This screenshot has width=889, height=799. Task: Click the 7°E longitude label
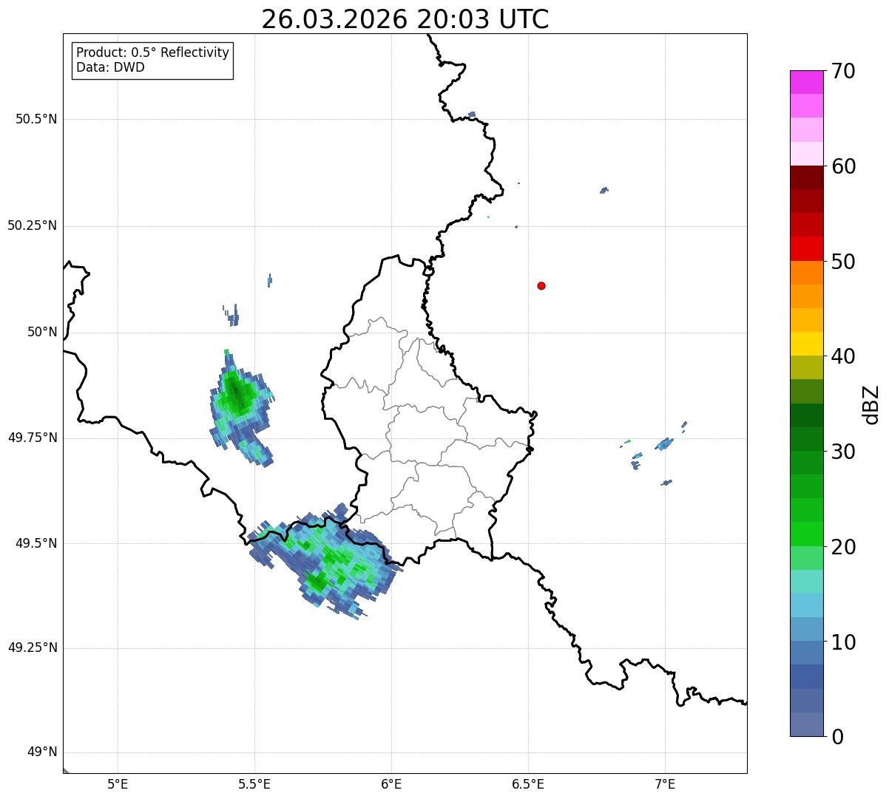[665, 783]
